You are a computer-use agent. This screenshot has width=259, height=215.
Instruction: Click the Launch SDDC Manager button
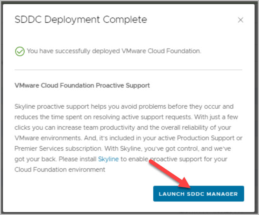(x=198, y=194)
